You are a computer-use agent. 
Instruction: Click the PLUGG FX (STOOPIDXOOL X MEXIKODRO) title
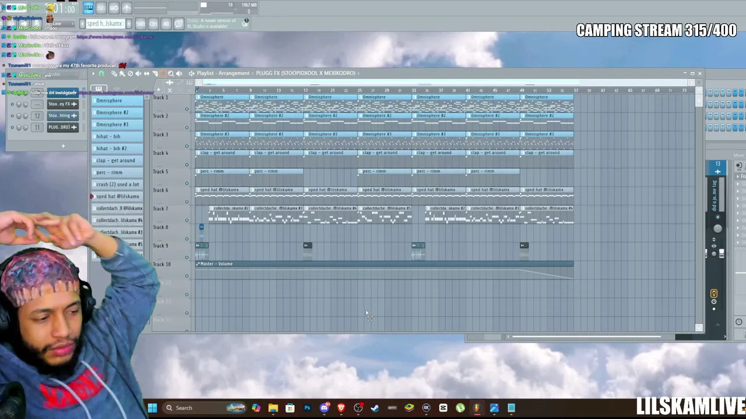[x=305, y=73]
